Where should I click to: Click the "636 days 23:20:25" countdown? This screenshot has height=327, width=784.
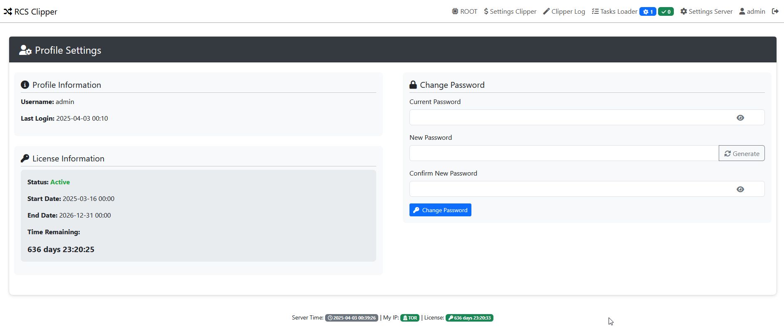(61, 249)
